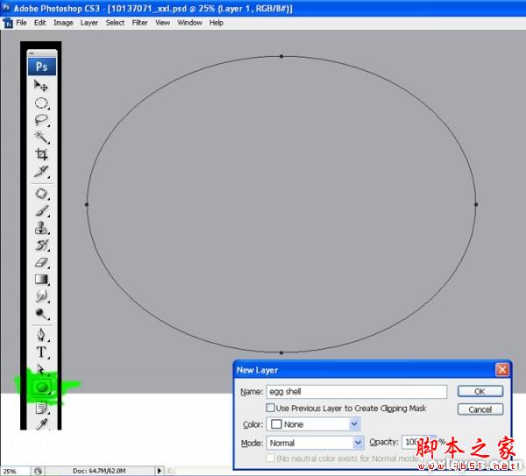Open the status bar Doc info arrow
The image size is (526, 476).
click(160, 471)
